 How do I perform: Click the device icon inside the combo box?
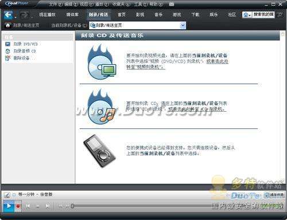92,25
